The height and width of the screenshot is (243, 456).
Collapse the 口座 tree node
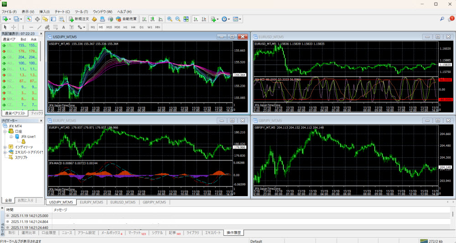pos(5,131)
